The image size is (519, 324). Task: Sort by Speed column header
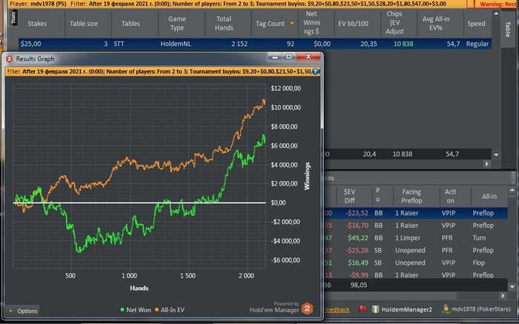point(476,24)
